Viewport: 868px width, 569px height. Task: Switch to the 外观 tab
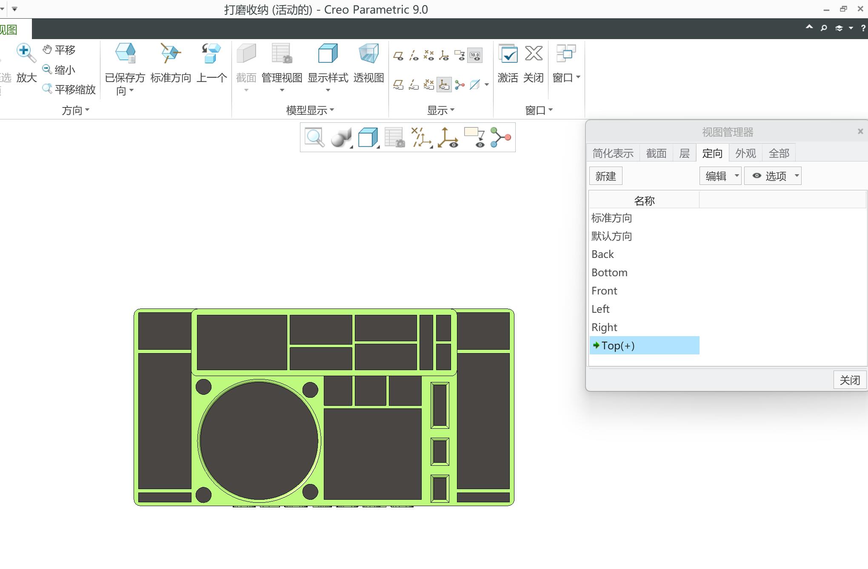click(x=745, y=153)
